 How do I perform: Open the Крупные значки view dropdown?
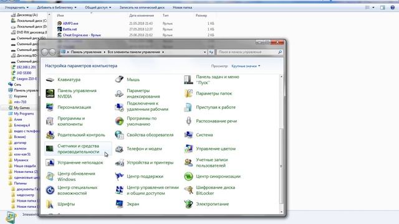[x=246, y=66]
